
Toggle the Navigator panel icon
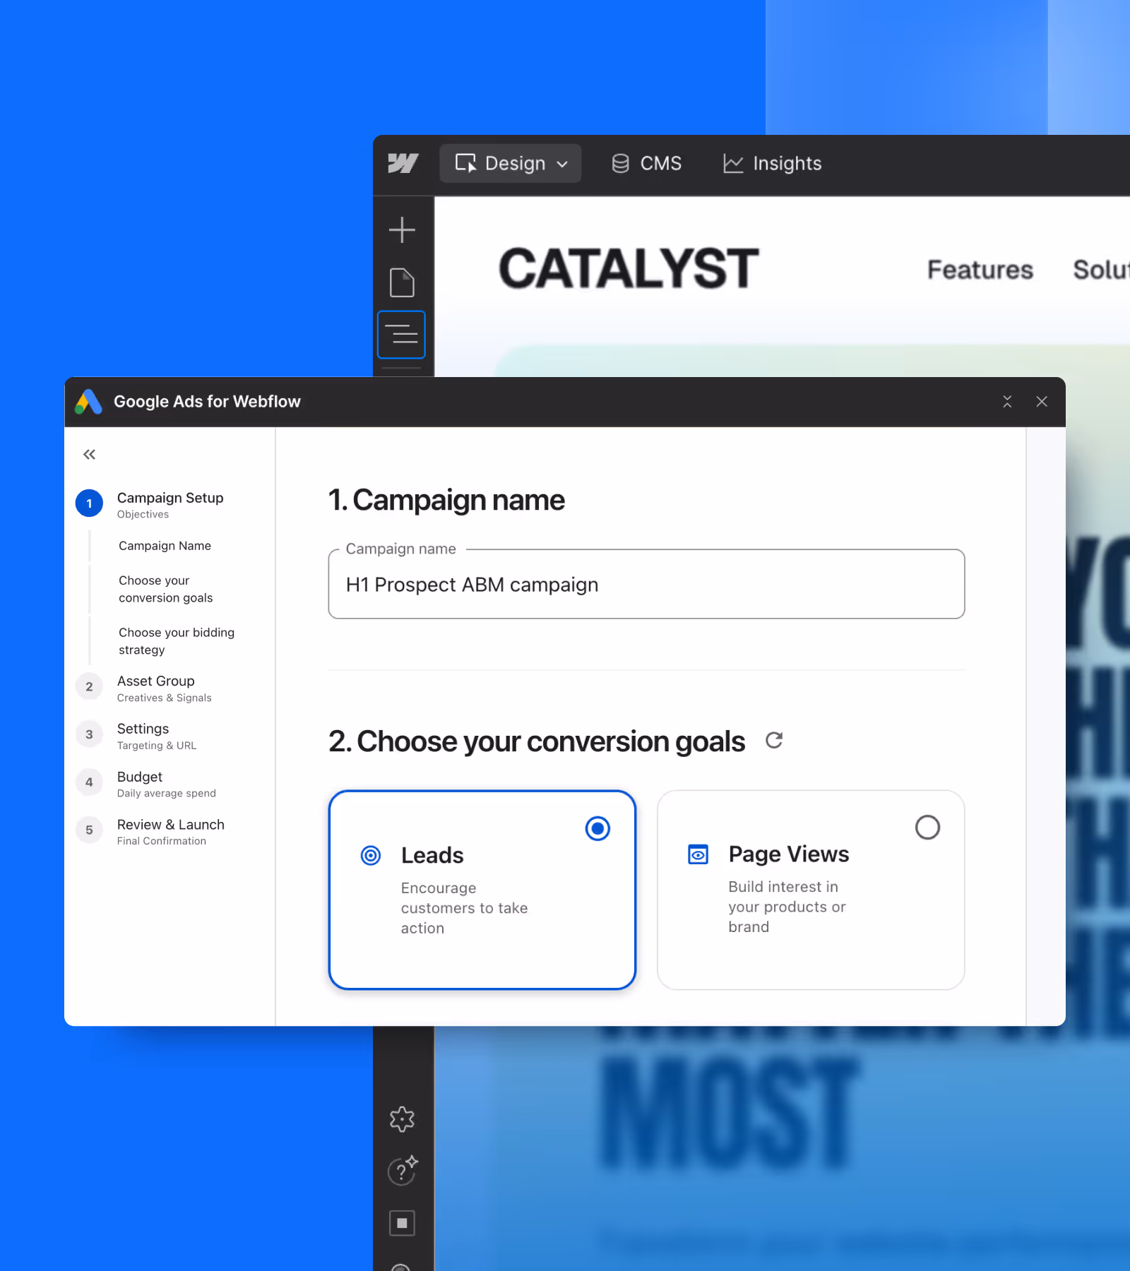401,334
